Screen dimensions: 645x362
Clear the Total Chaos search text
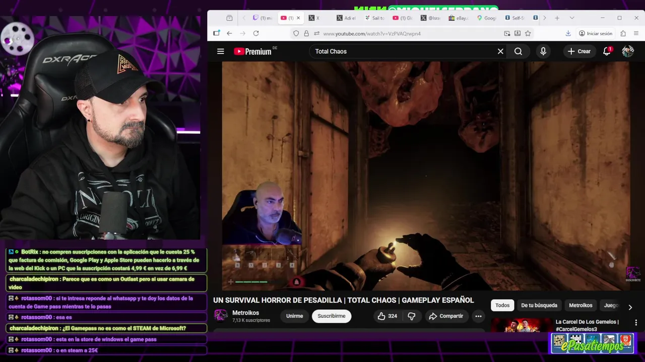click(500, 51)
